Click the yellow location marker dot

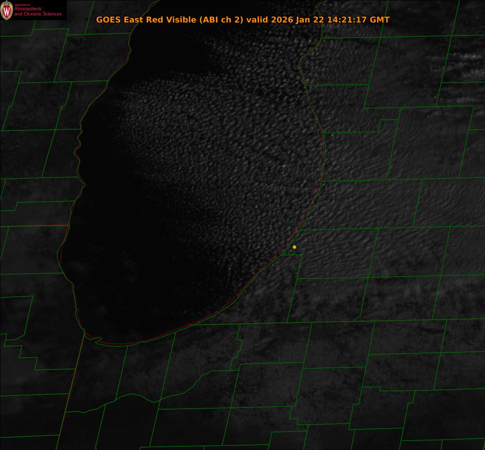(x=294, y=247)
